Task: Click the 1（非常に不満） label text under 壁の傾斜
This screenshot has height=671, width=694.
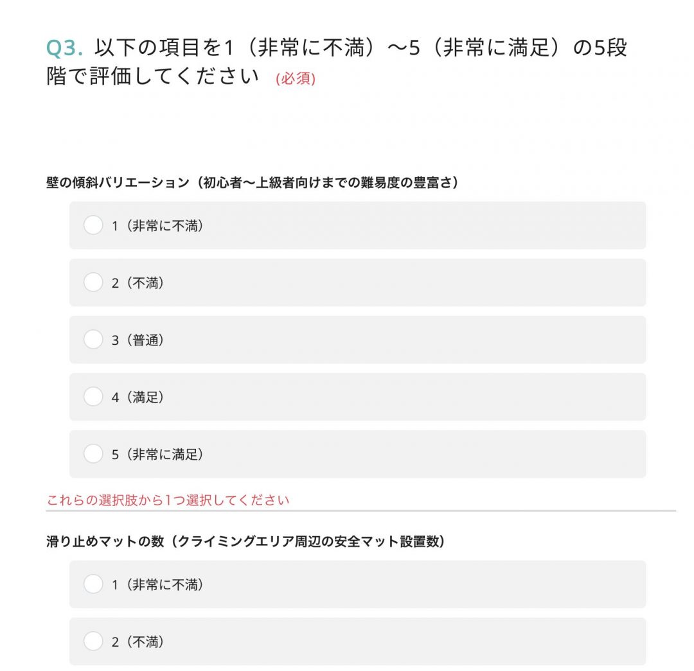Action: [x=157, y=225]
